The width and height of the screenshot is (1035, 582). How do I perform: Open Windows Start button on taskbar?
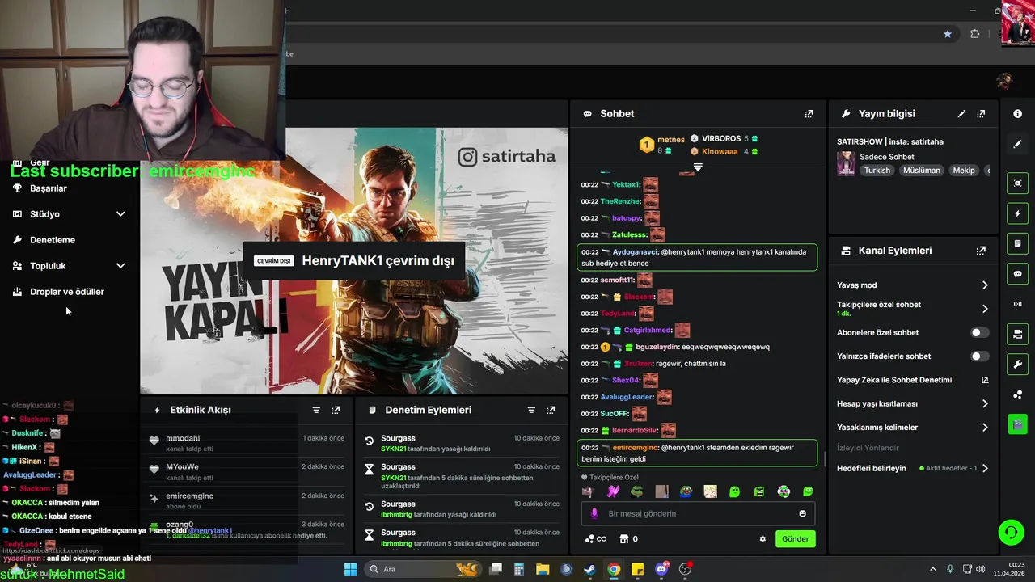350,569
